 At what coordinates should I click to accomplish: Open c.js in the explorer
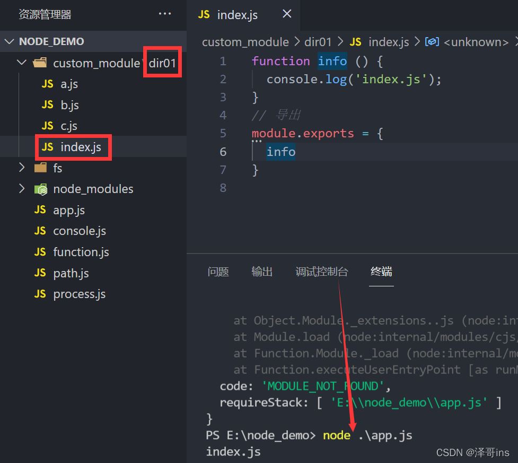(x=69, y=126)
